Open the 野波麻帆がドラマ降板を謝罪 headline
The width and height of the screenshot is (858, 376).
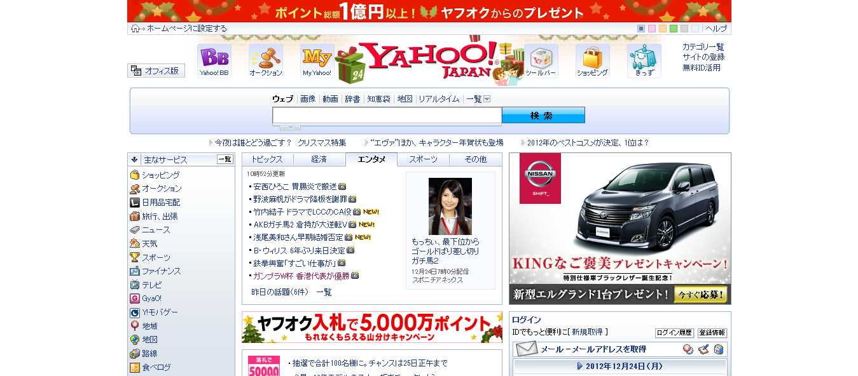click(x=300, y=199)
